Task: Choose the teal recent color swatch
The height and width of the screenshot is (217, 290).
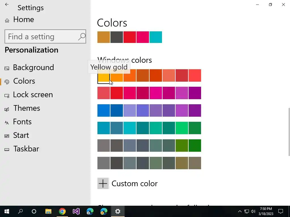Action: point(156,37)
